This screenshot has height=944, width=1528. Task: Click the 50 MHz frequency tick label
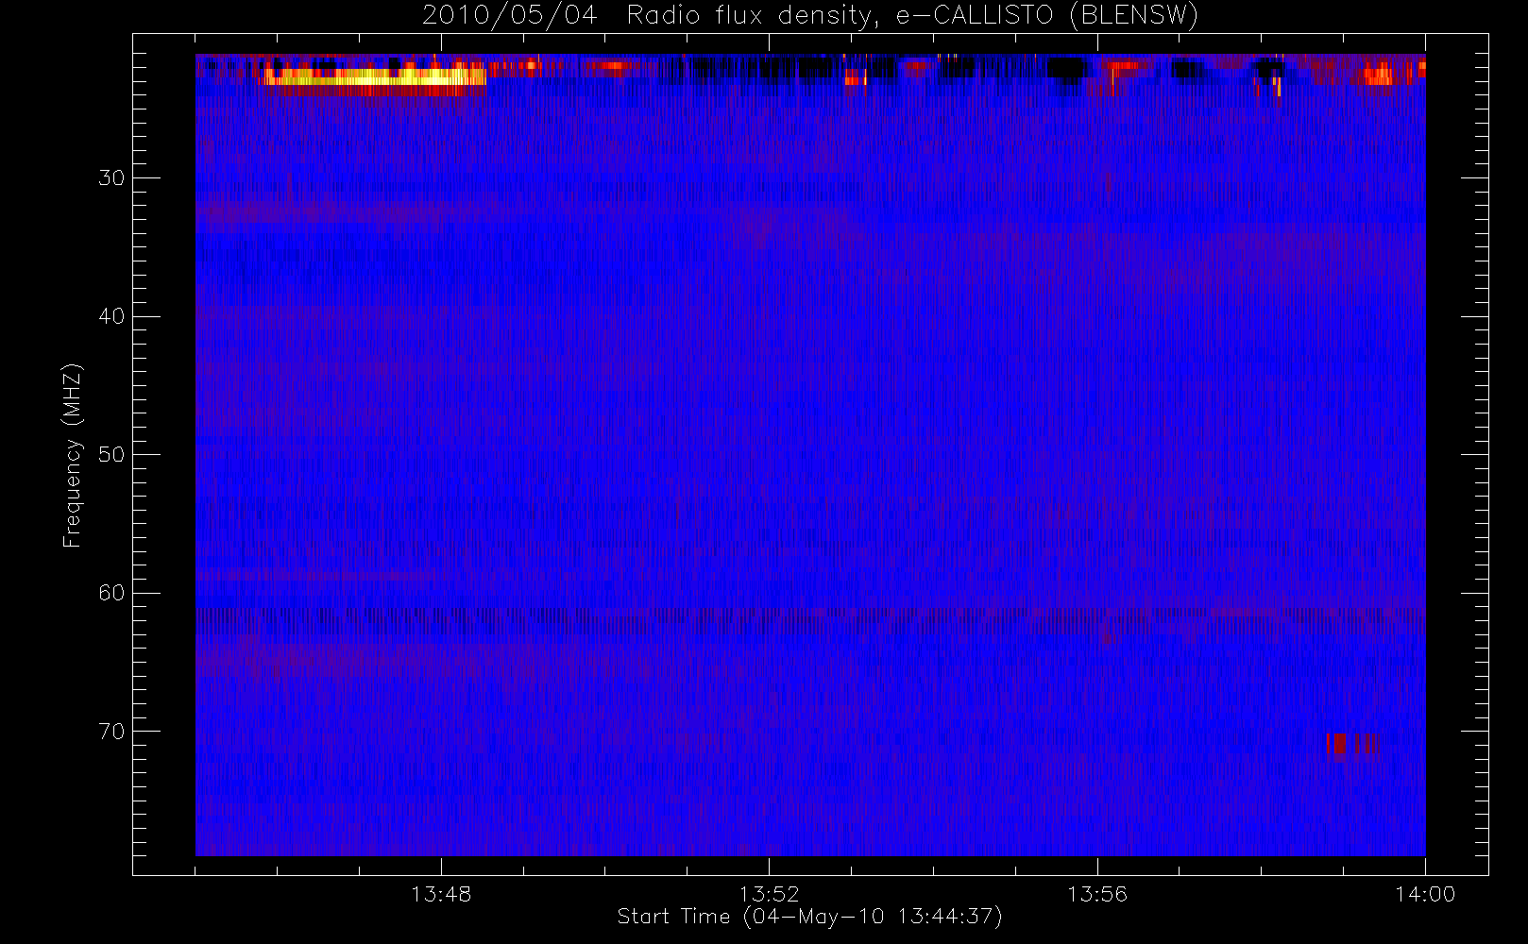(111, 454)
